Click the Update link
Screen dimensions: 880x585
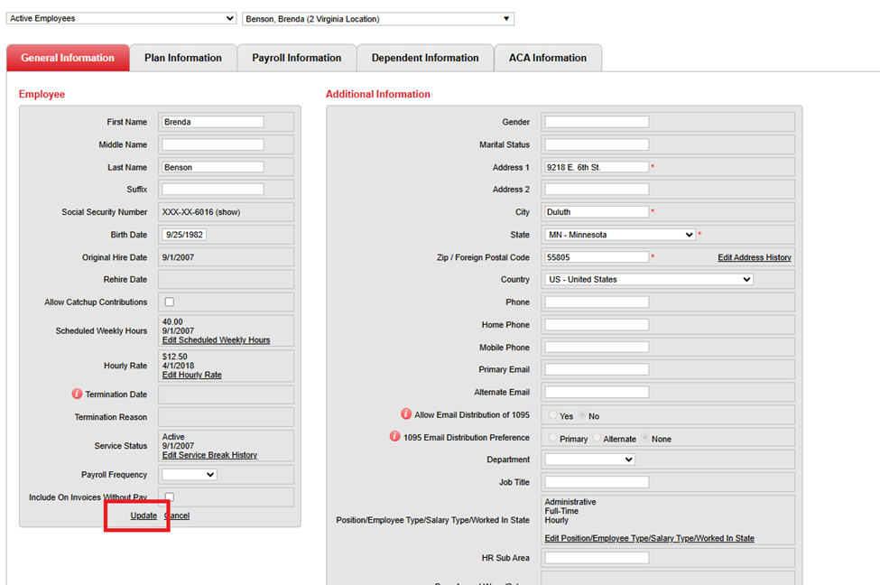[144, 515]
